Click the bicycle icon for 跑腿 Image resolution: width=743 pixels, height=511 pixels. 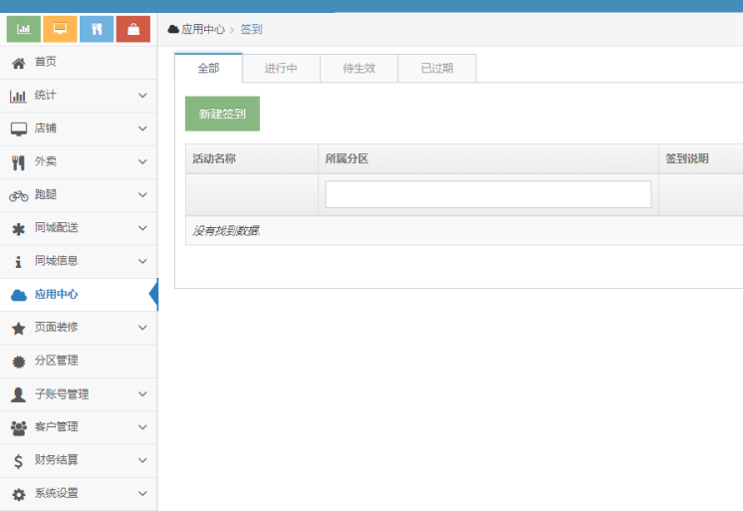[x=18, y=195]
